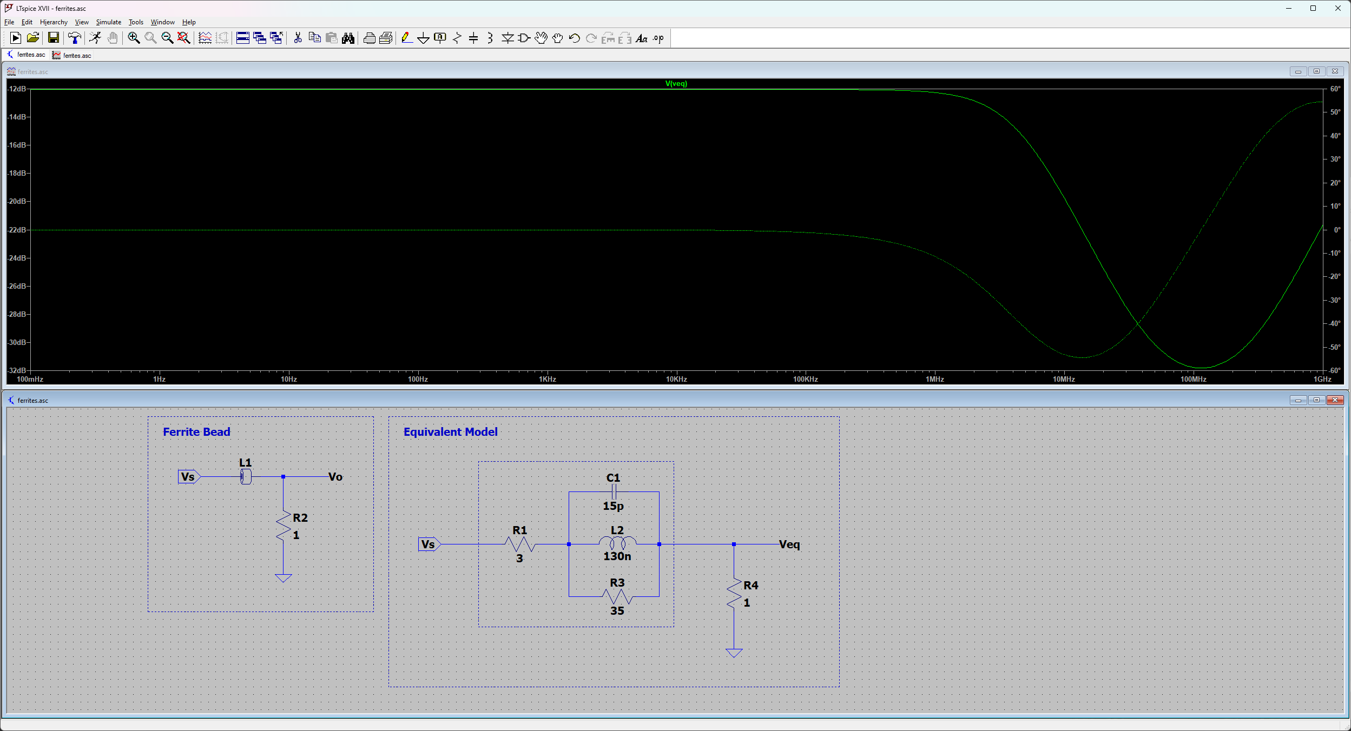Open the Edit menu
This screenshot has height=731, width=1351.
[x=27, y=22]
